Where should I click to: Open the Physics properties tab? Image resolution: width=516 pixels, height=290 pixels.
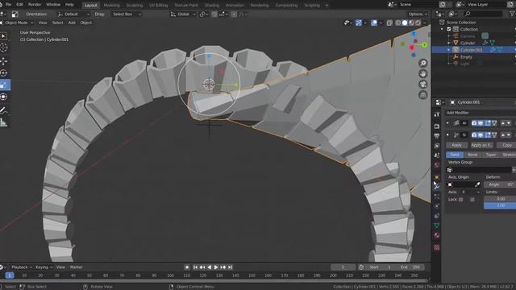[x=437, y=206]
